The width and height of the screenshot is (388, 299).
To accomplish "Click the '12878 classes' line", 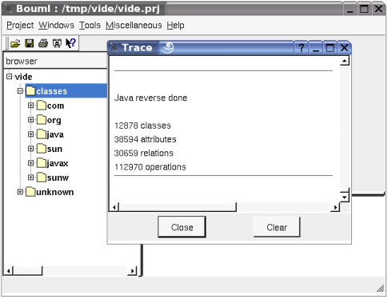I will coord(142,126).
